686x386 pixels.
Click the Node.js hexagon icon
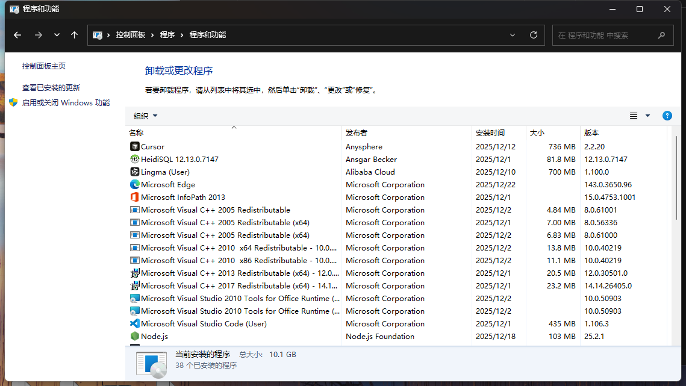[x=134, y=336]
